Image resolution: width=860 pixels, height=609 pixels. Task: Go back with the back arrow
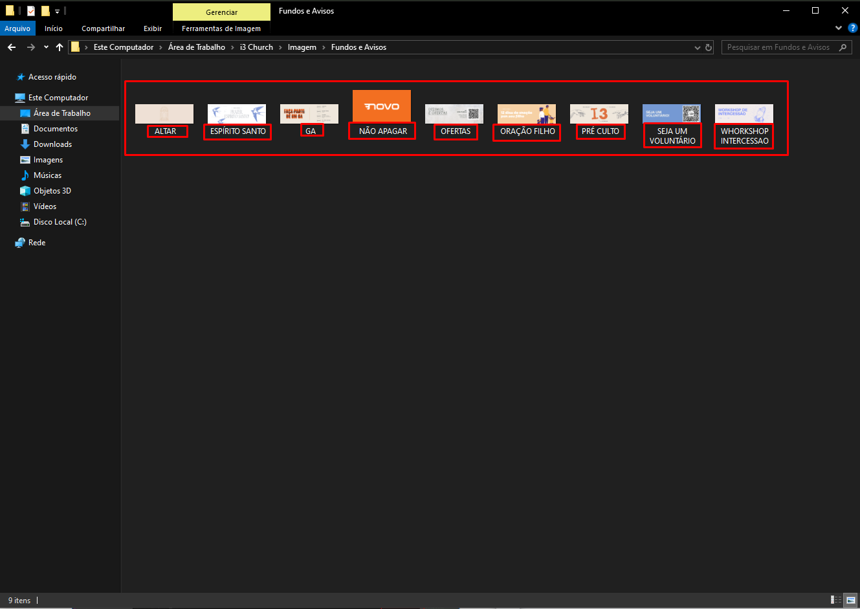(12, 47)
